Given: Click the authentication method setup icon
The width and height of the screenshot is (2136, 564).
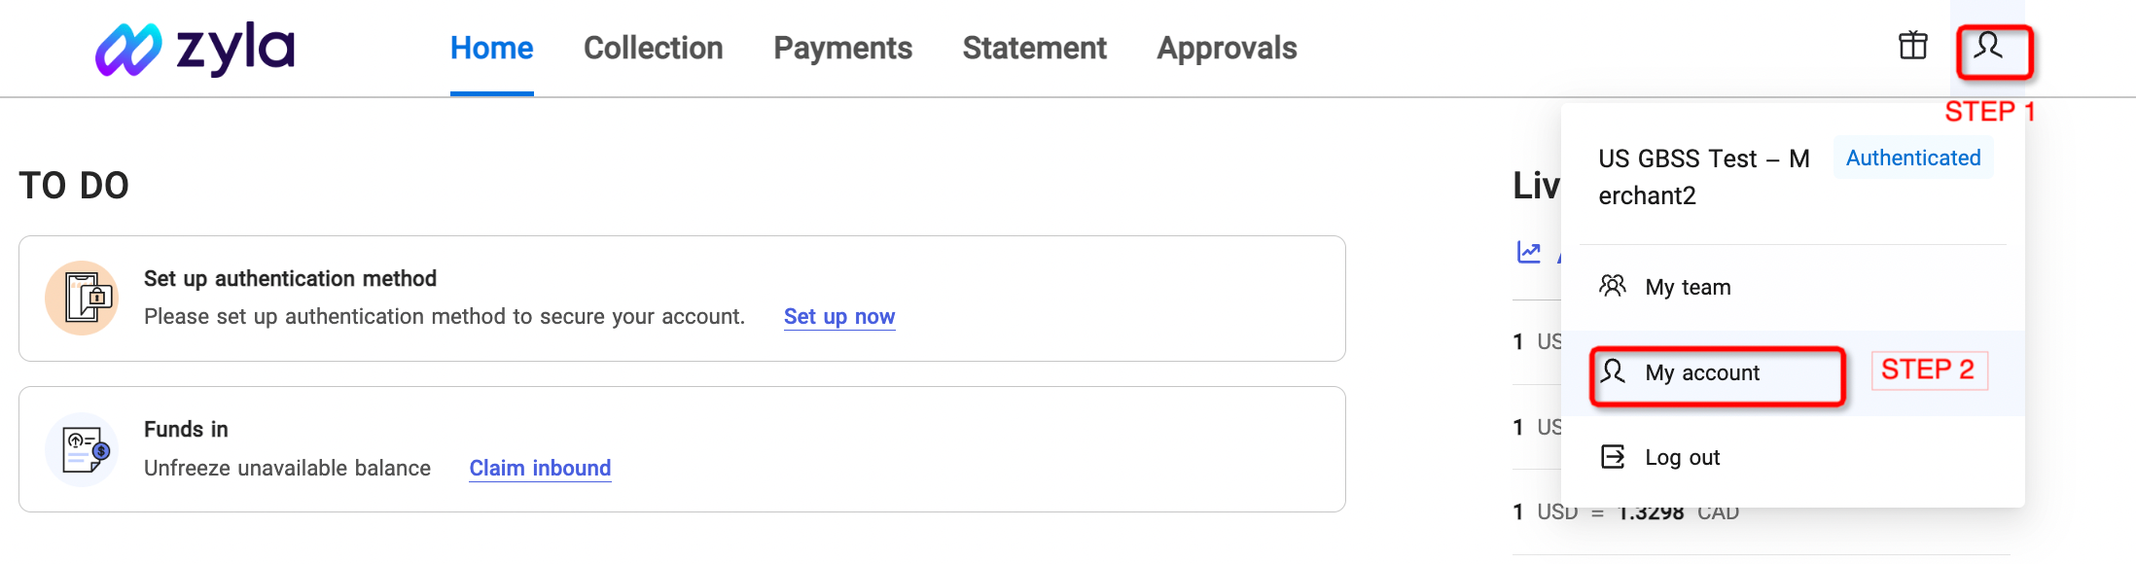Looking at the screenshot, I should pos(83,298).
